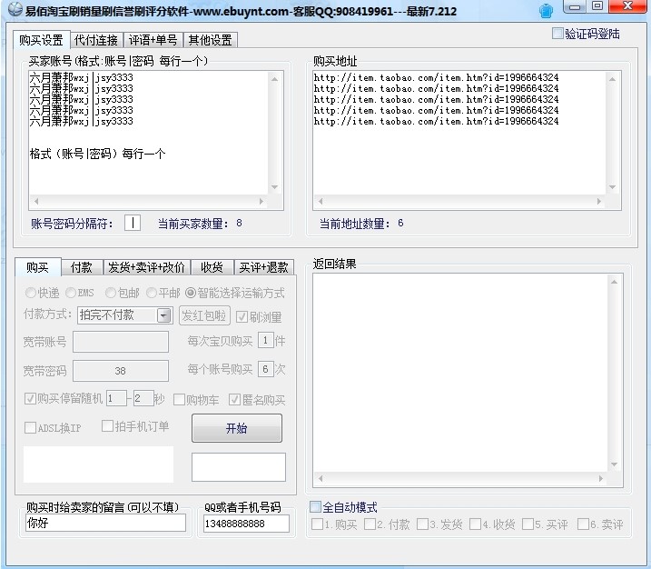Viewport: 651px width, 569px height.
Task: Enable 拍手机订单 checkbox
Action: coord(107,426)
